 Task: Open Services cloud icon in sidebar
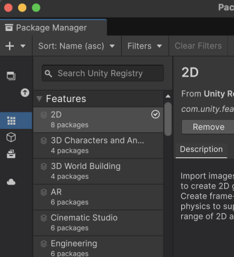[x=11, y=182]
